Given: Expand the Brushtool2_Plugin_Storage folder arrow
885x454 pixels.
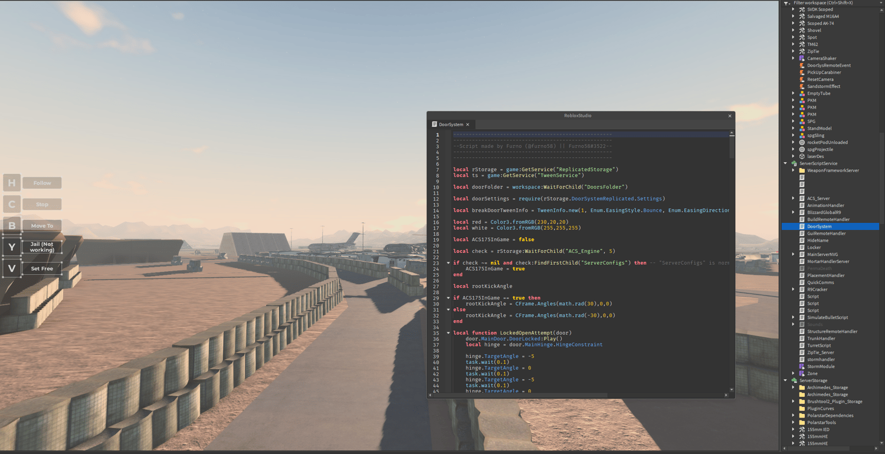Looking at the screenshot, I should tap(794, 402).
